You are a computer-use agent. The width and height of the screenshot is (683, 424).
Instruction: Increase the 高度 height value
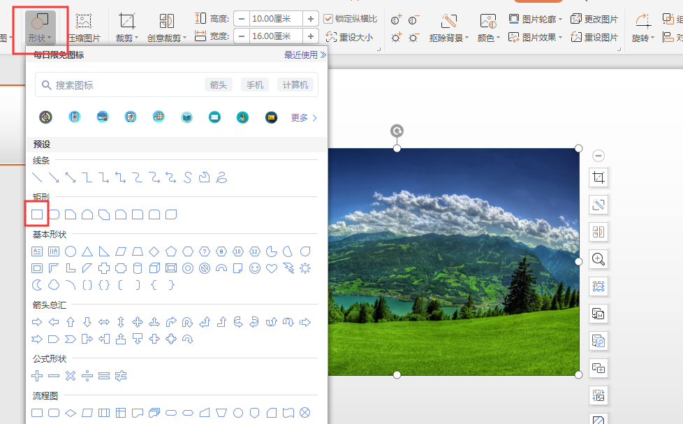(x=311, y=19)
